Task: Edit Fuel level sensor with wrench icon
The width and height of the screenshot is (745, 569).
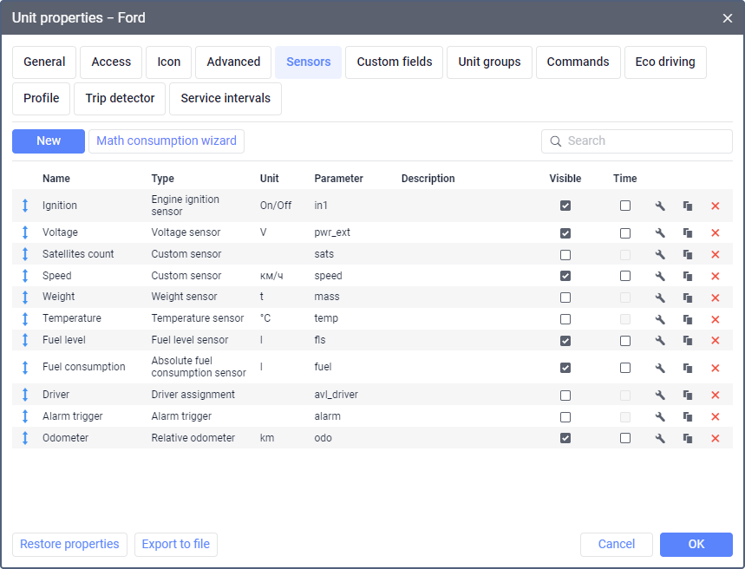Action: pyautogui.click(x=660, y=341)
